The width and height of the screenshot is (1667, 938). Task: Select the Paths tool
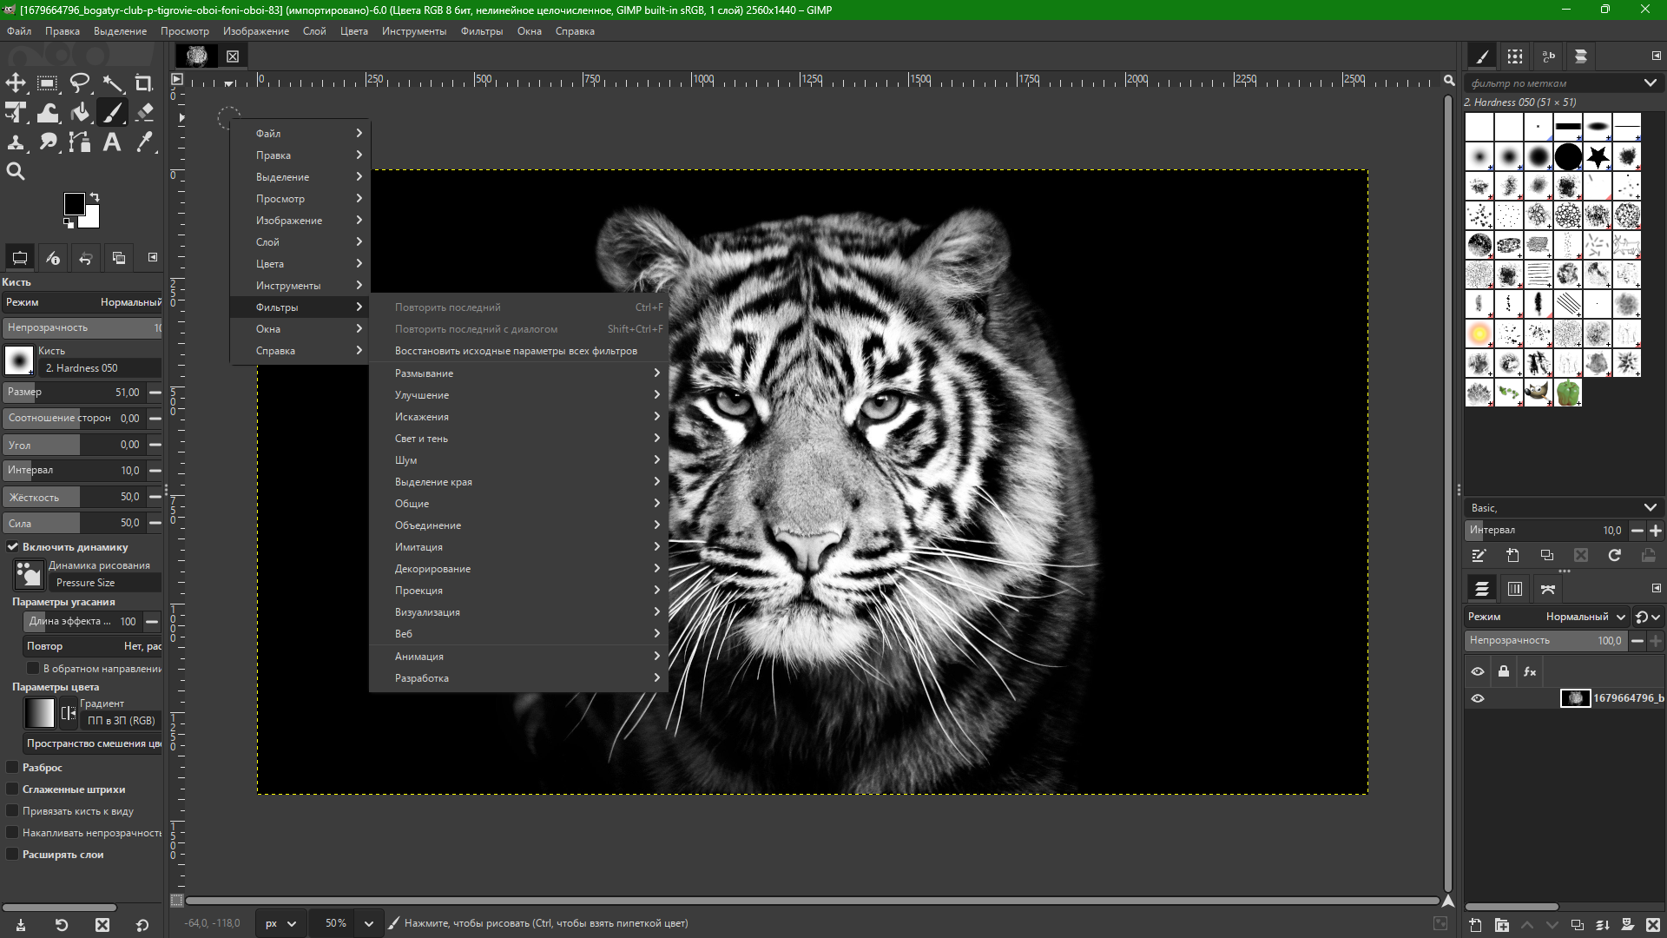click(80, 142)
